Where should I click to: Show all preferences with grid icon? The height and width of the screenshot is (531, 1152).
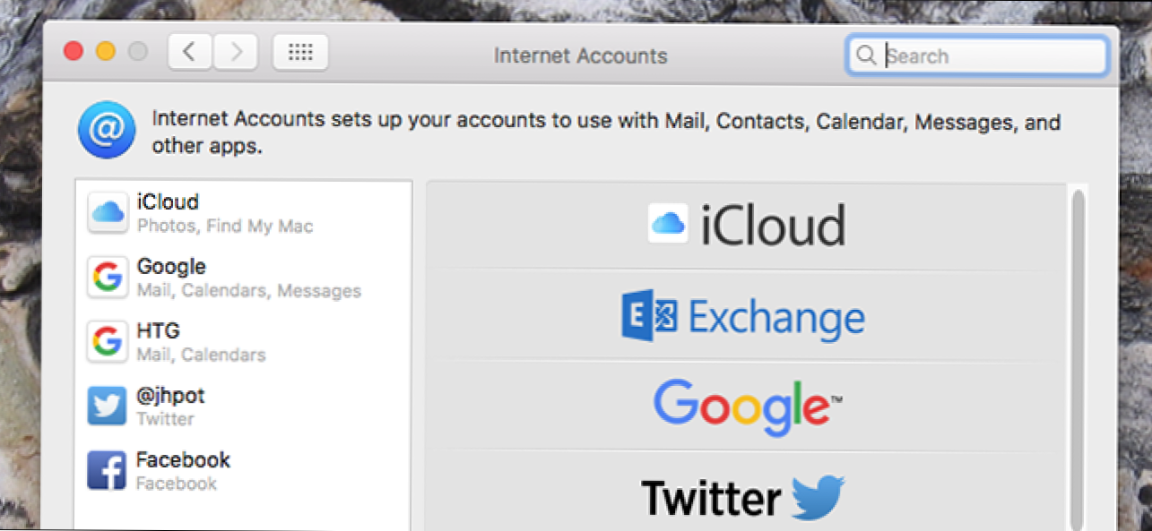[300, 53]
